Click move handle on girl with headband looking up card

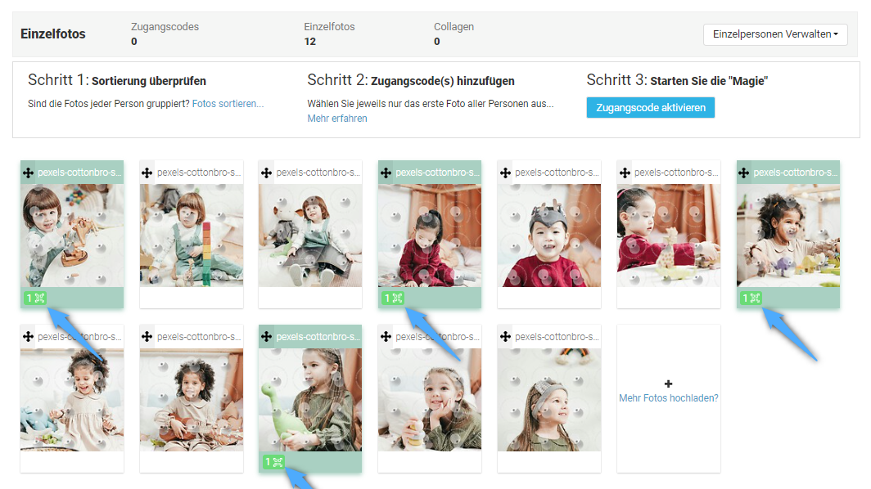(505, 336)
